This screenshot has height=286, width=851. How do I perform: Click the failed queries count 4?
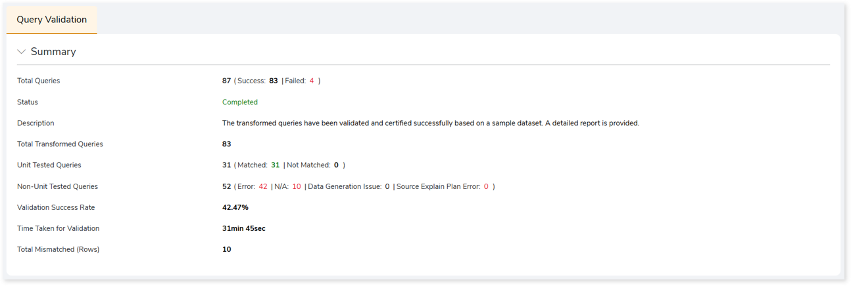tap(312, 81)
